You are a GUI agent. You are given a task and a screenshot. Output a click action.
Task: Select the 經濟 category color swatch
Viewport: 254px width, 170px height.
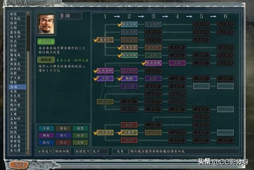tap(80, 135)
